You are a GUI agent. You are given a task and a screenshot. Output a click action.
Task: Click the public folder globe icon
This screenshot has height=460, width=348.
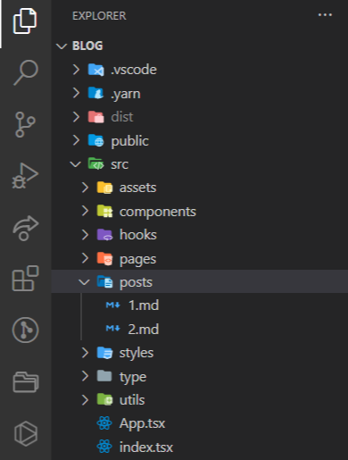[96, 140]
